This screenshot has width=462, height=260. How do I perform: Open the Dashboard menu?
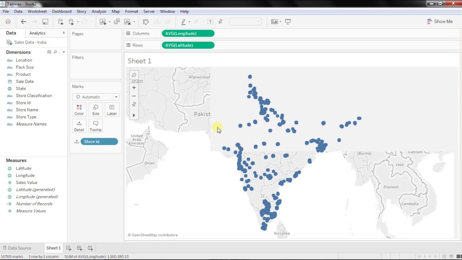[62, 12]
